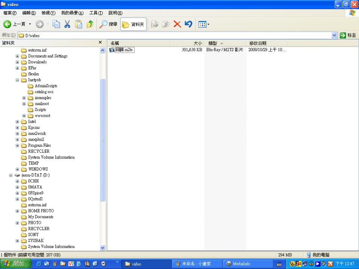Select the SONY folder in tree

[x=30, y=235]
